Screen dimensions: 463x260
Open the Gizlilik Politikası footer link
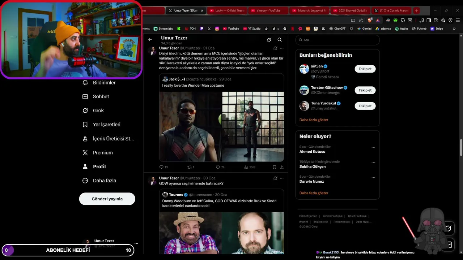(332, 216)
